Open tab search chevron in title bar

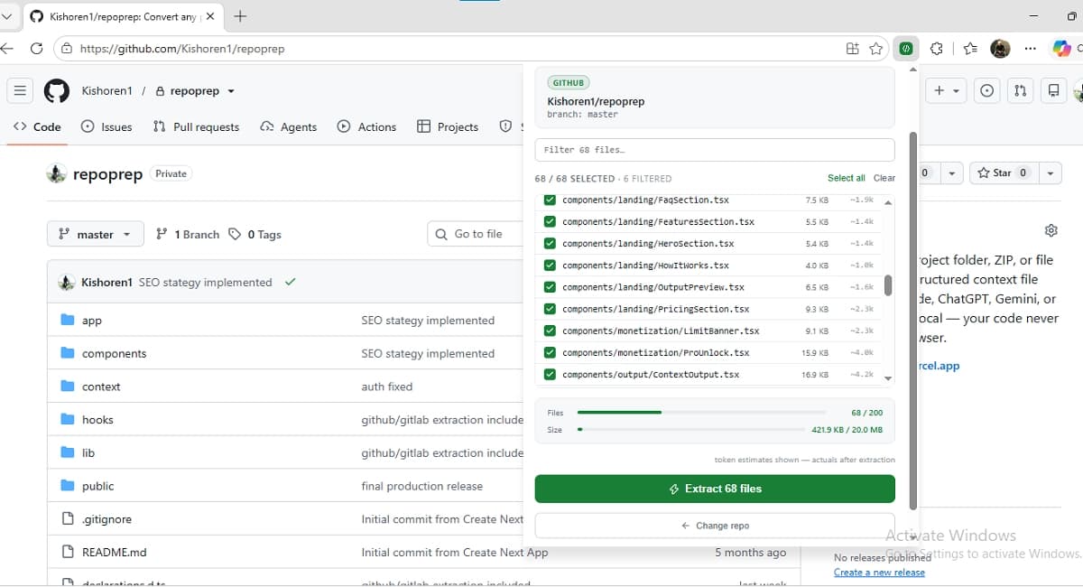[x=7, y=16]
